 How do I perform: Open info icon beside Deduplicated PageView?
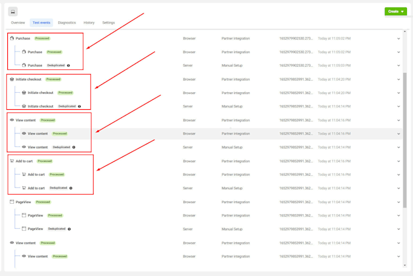(69, 229)
